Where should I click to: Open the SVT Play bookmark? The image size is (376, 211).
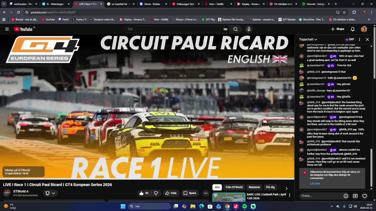(208, 19)
